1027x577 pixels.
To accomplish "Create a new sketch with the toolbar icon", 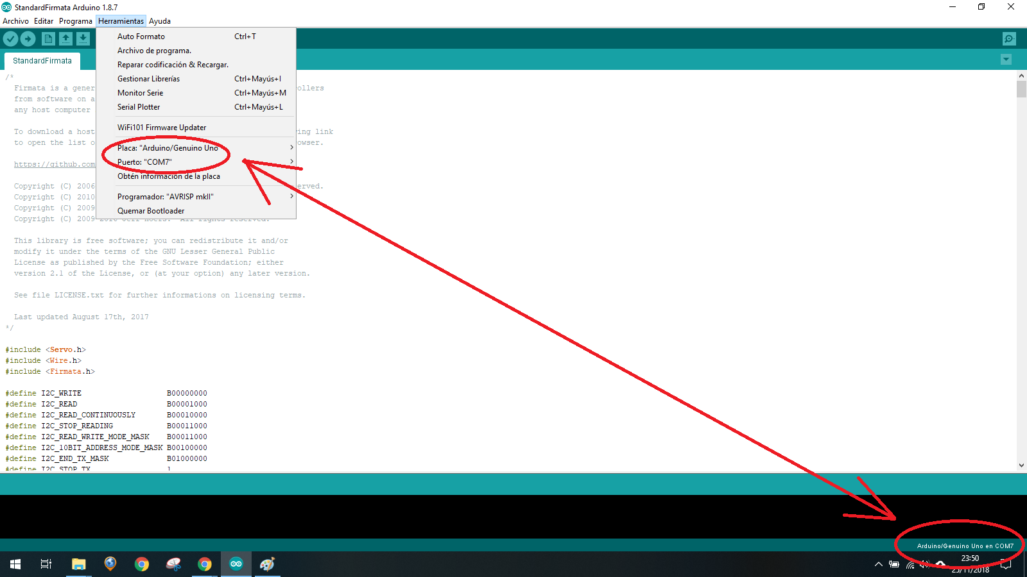I will click(x=48, y=38).
